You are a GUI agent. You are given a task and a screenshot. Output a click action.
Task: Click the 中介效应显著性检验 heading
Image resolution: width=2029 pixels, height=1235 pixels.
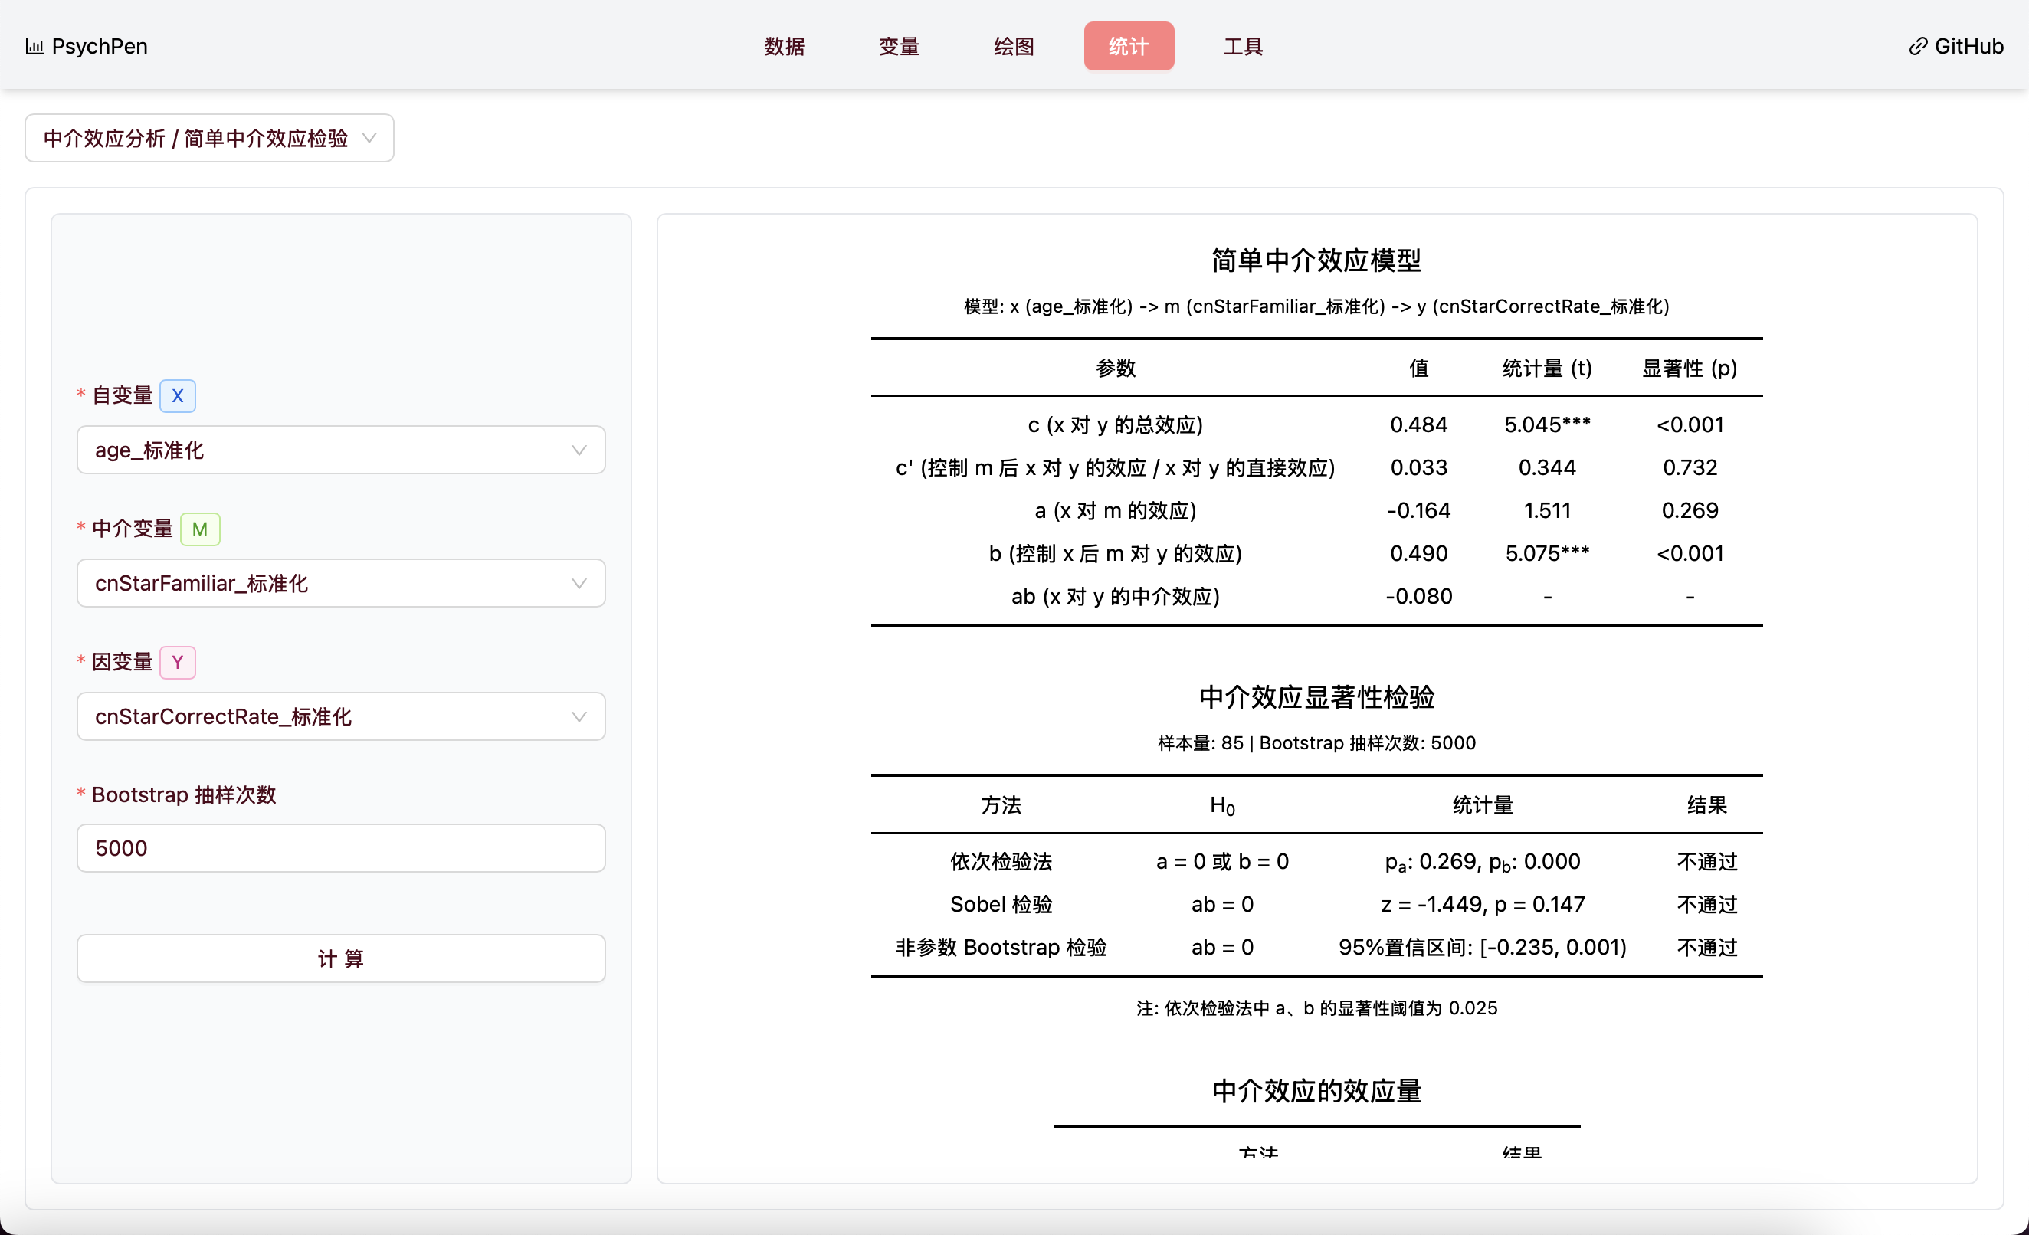point(1316,697)
